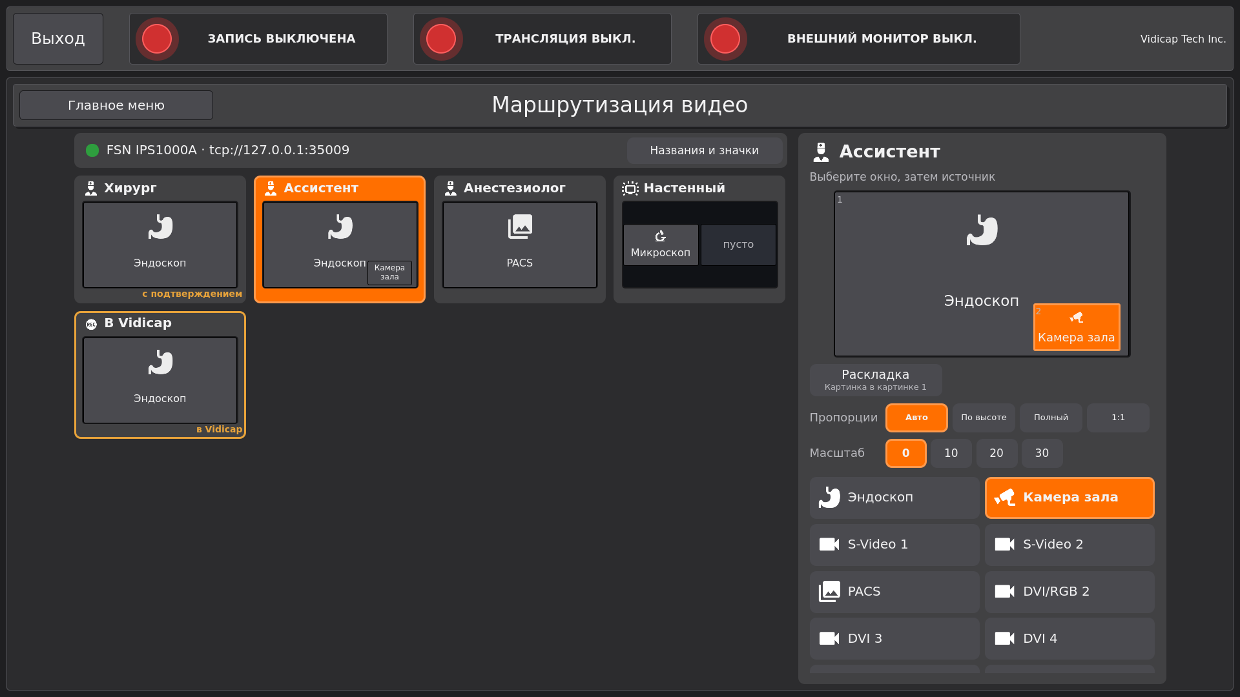The image size is (1240, 697).
Task: Click the Выход button
Action: [58, 39]
